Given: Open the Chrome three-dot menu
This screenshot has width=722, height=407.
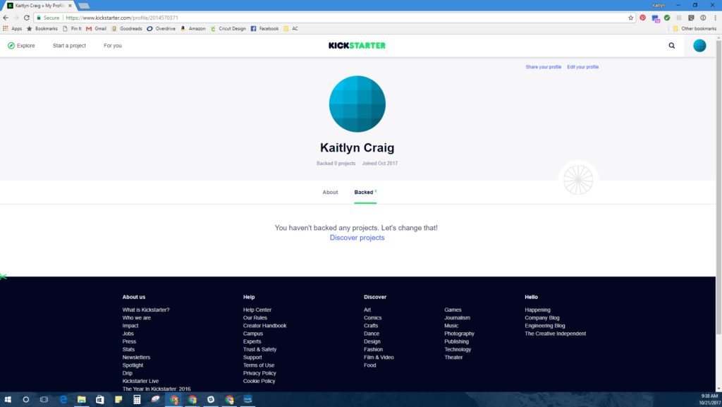Looking at the screenshot, I should [x=715, y=18].
